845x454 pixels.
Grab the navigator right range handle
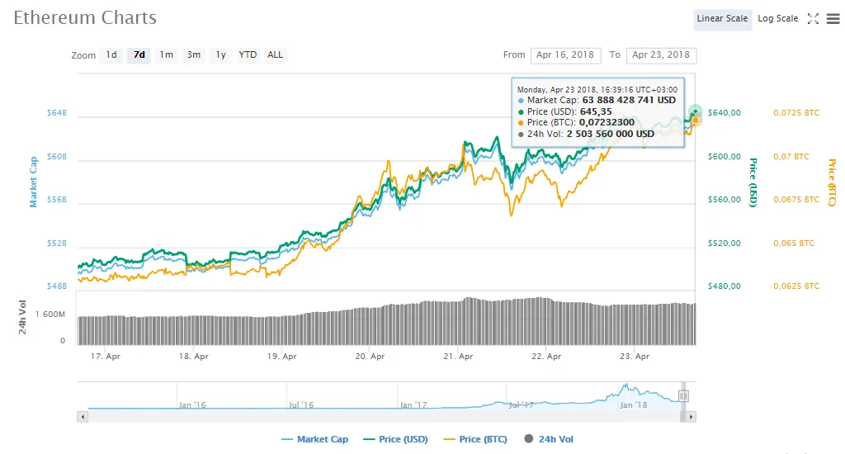point(683,396)
